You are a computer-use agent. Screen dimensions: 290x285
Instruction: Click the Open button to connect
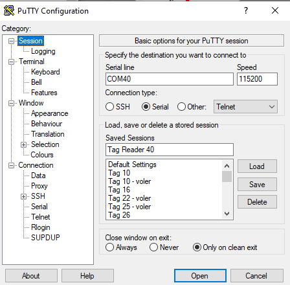(x=200, y=276)
